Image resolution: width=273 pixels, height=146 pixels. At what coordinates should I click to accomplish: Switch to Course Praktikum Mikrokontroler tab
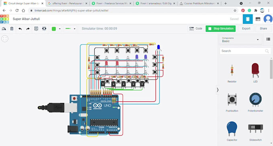click(199, 3)
